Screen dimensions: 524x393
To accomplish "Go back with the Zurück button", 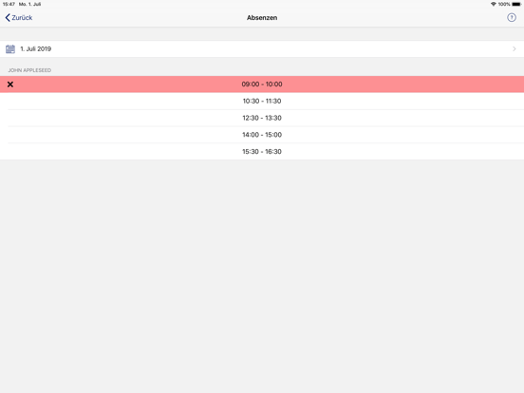I will (x=19, y=18).
